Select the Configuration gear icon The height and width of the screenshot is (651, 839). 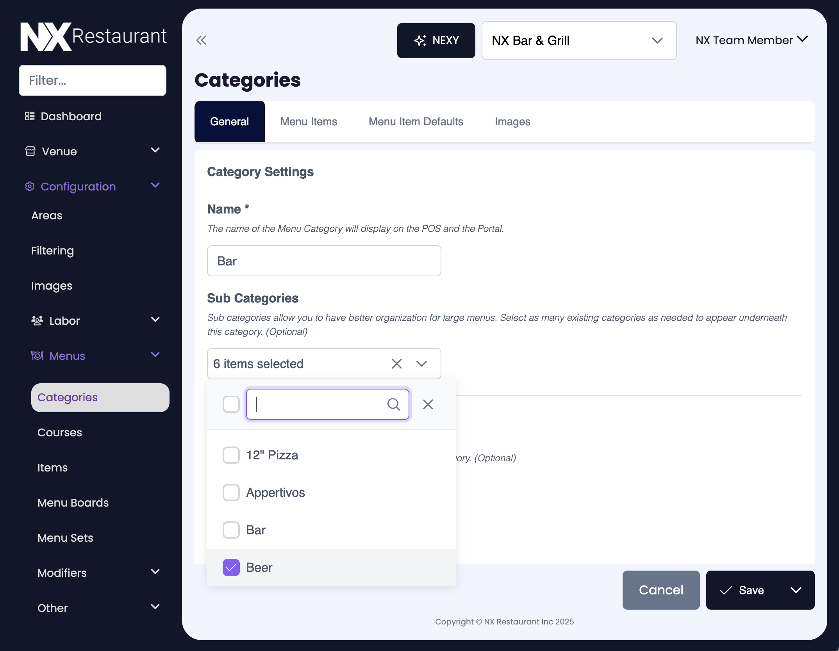(x=29, y=187)
